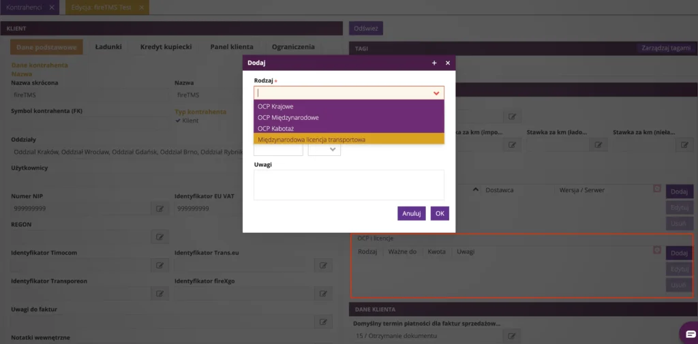The image size is (698, 344).
Task: Click the payment term field 15 / Otrzymanie dokumentu
Action: tap(427, 336)
